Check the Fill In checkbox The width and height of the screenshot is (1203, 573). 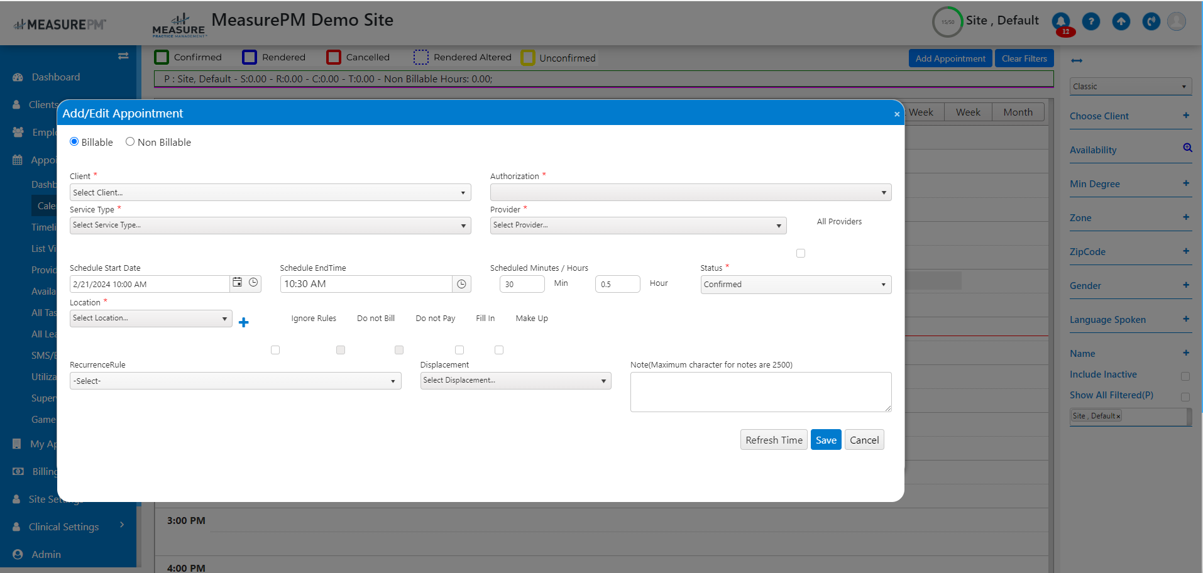point(459,350)
